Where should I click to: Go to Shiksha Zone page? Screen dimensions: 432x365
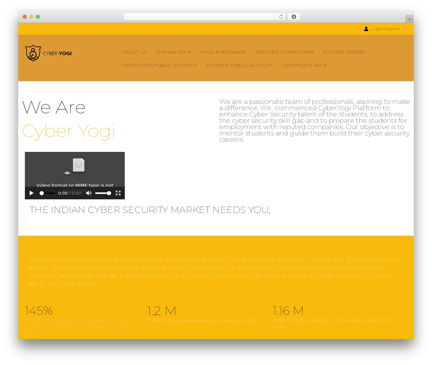pyautogui.click(x=174, y=52)
